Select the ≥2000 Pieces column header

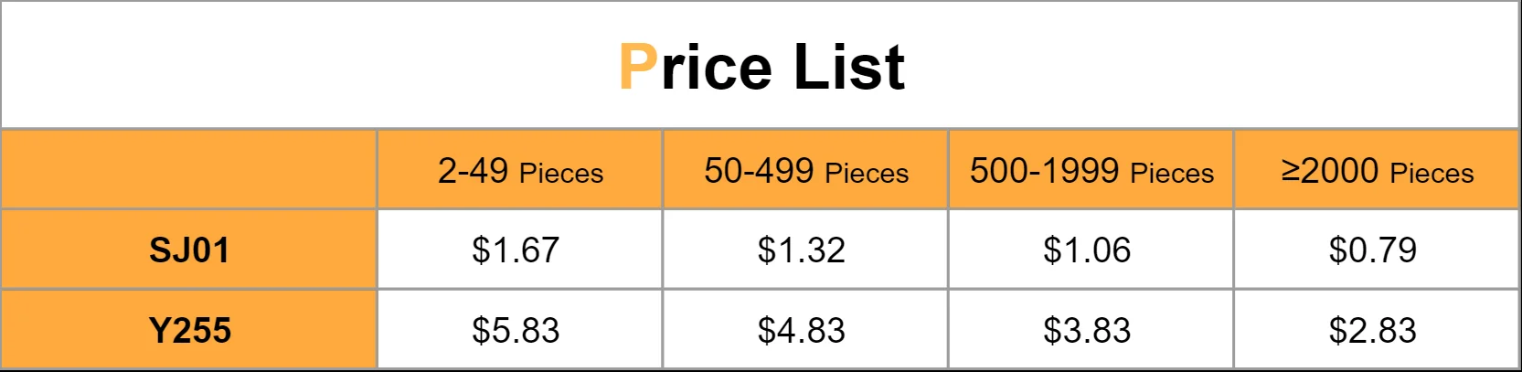(x=1377, y=171)
